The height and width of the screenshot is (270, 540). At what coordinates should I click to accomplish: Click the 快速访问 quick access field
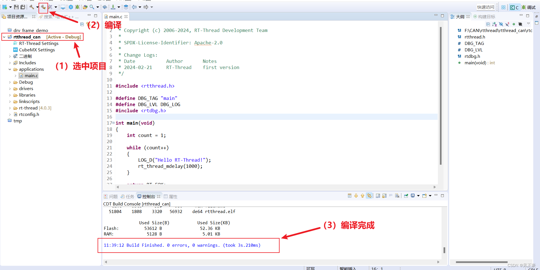(x=486, y=7)
